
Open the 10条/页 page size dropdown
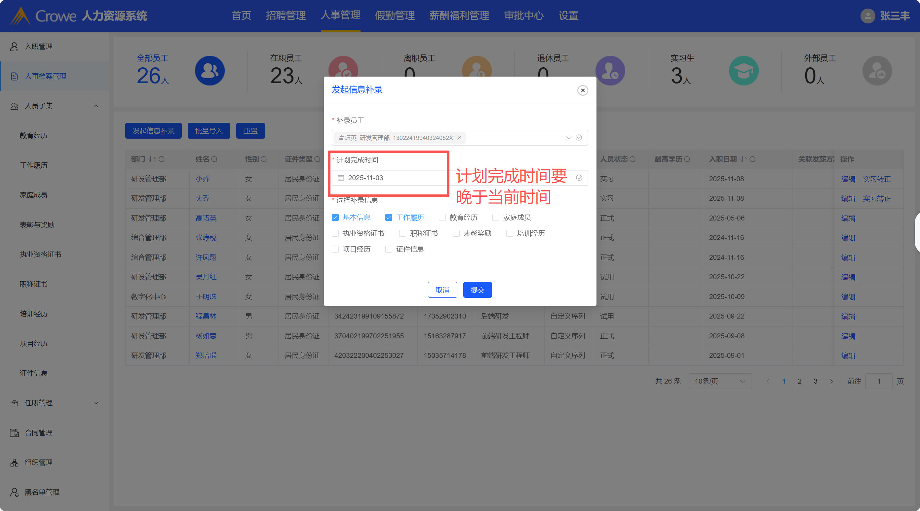click(720, 381)
